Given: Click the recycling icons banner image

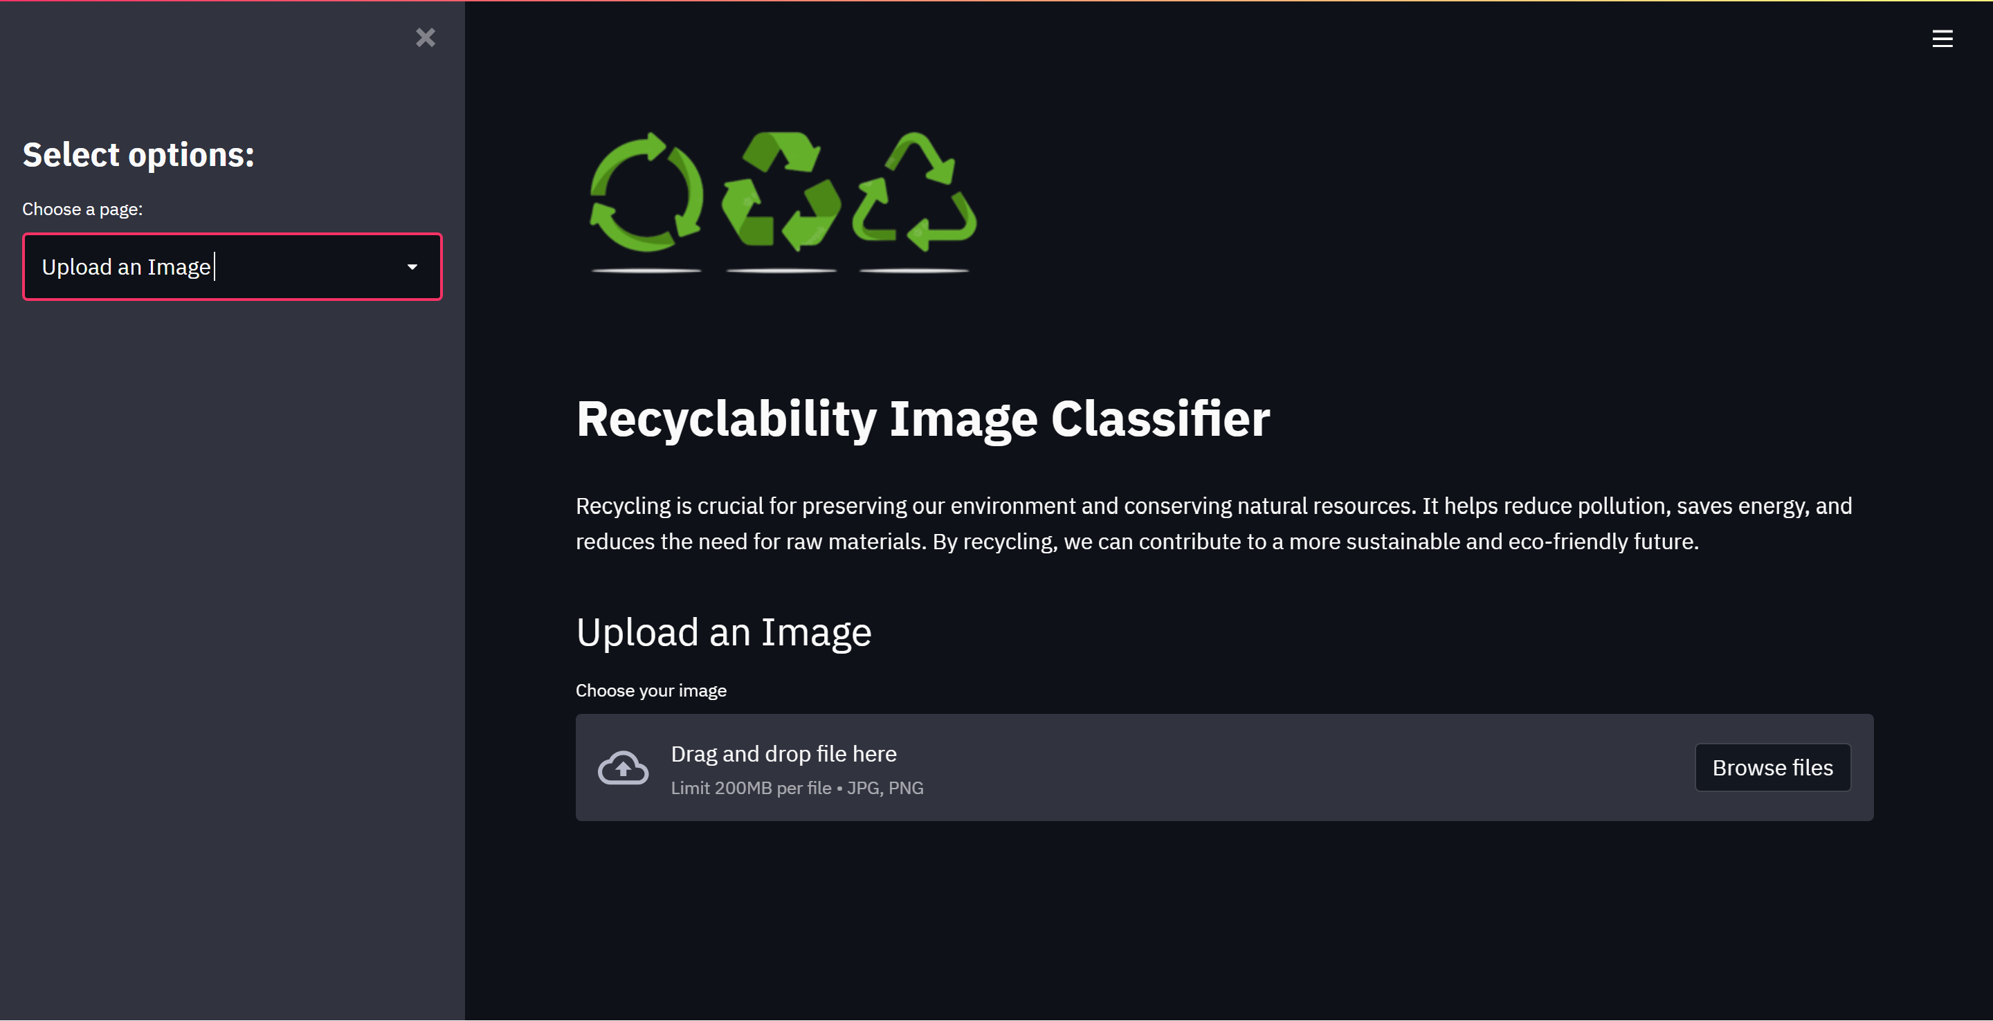Looking at the screenshot, I should [783, 201].
